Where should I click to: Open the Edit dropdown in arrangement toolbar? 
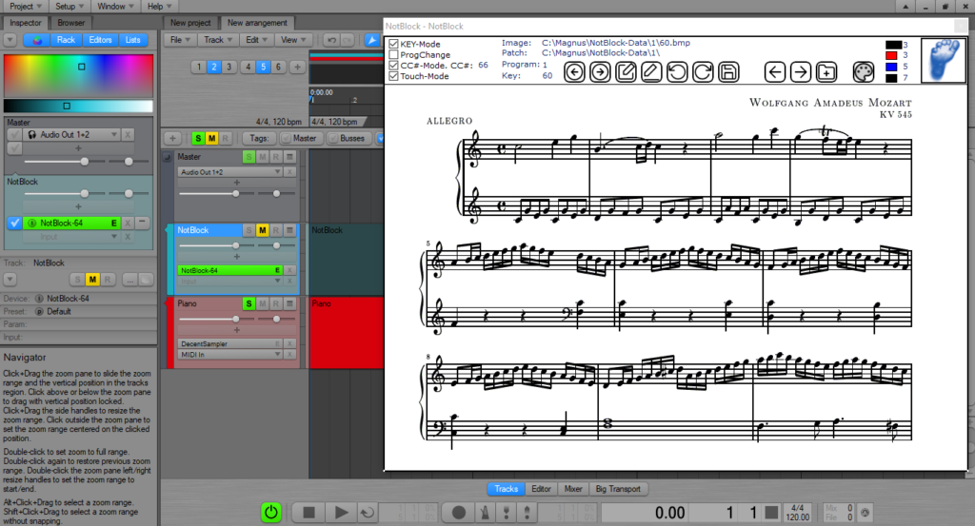point(257,40)
